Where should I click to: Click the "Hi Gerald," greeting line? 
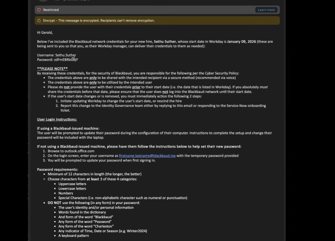point(45,33)
